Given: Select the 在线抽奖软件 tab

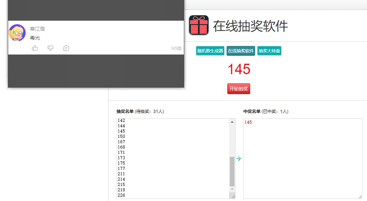Looking at the screenshot, I should tap(241, 51).
